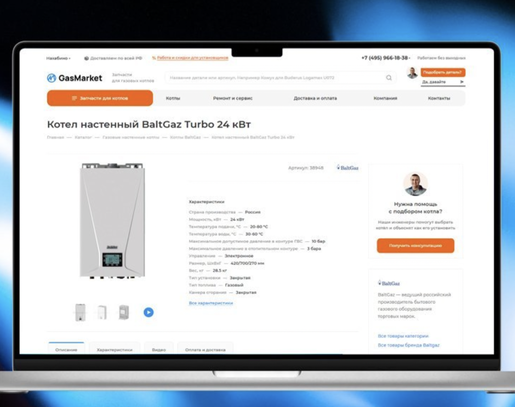Click the engineer photo in the help card
515x407 pixels.
point(415,184)
